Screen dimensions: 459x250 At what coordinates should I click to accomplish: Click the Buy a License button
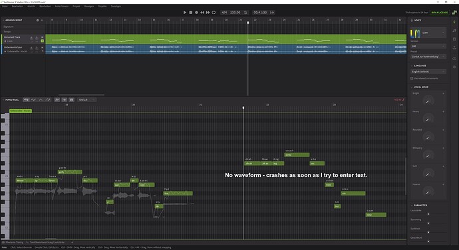(x=440, y=13)
